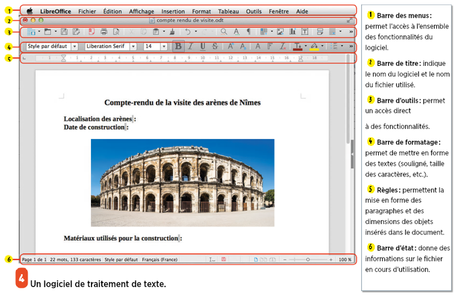Click the word count '22 mots, 133 caractères'

click(76, 259)
